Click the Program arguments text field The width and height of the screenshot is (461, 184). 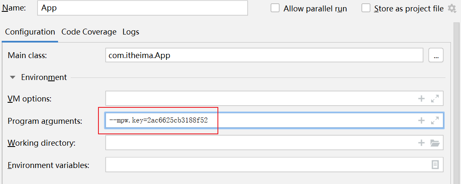click(x=294, y=121)
